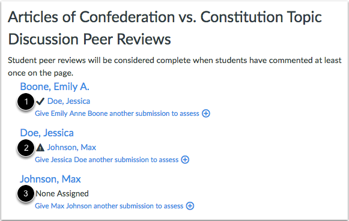Image resolution: width=349 pixels, height=221 pixels.
Task: Click the Articles of Confederation title line
Action: pyautogui.click(x=165, y=17)
